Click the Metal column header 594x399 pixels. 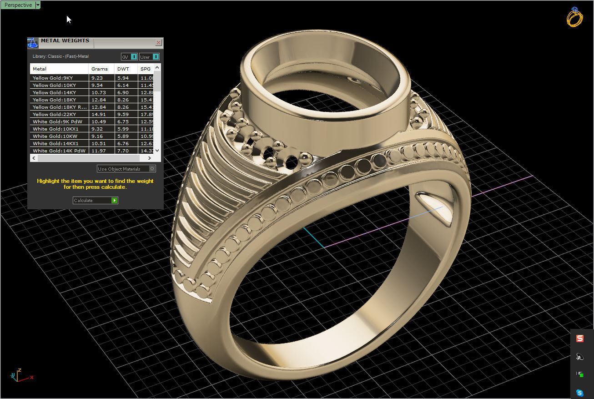59,69
